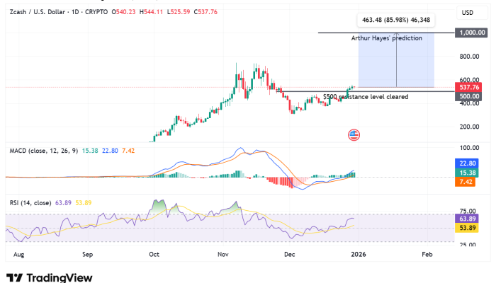The image size is (496, 283).
Task: Click the Nov label on the time axis
Action: pos(223,253)
